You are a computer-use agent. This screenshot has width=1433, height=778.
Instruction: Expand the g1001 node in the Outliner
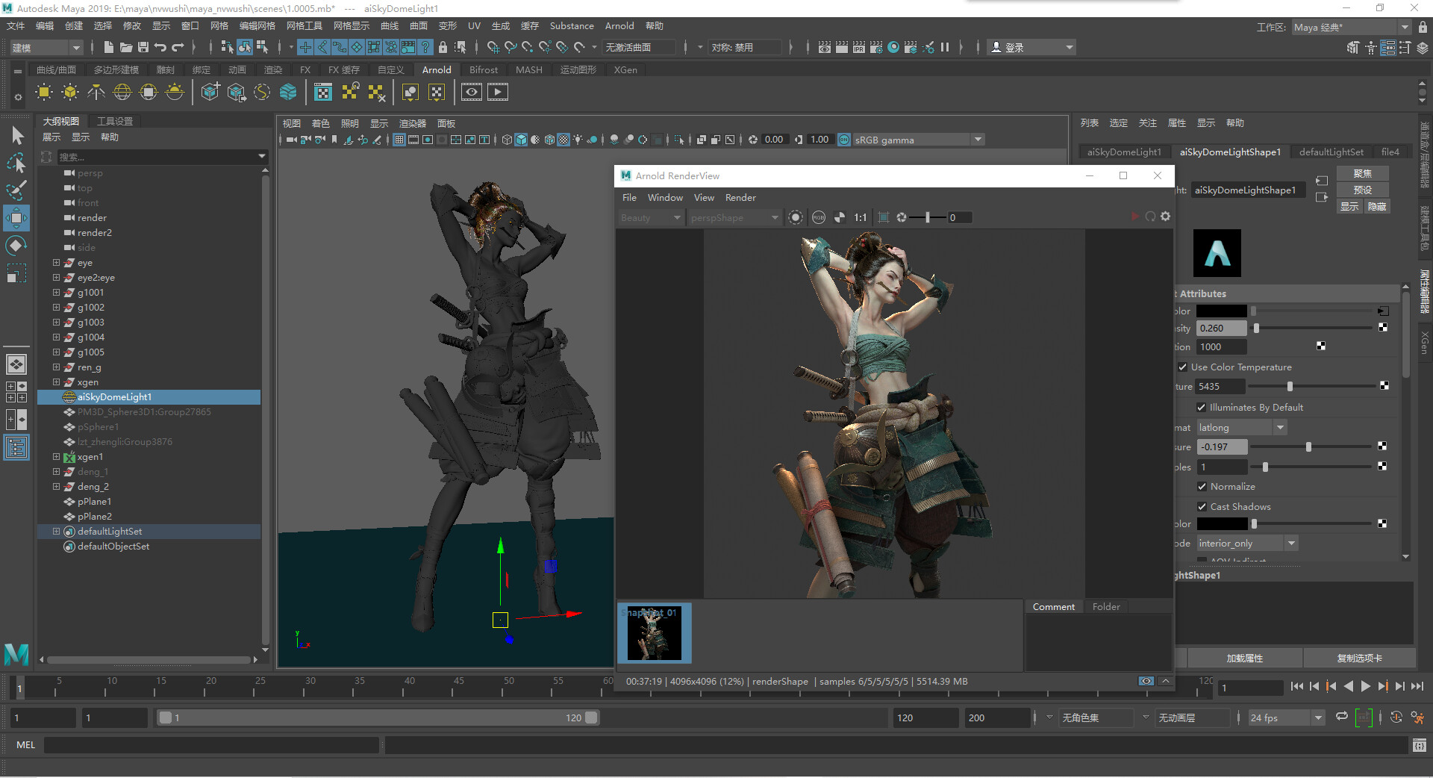56,292
